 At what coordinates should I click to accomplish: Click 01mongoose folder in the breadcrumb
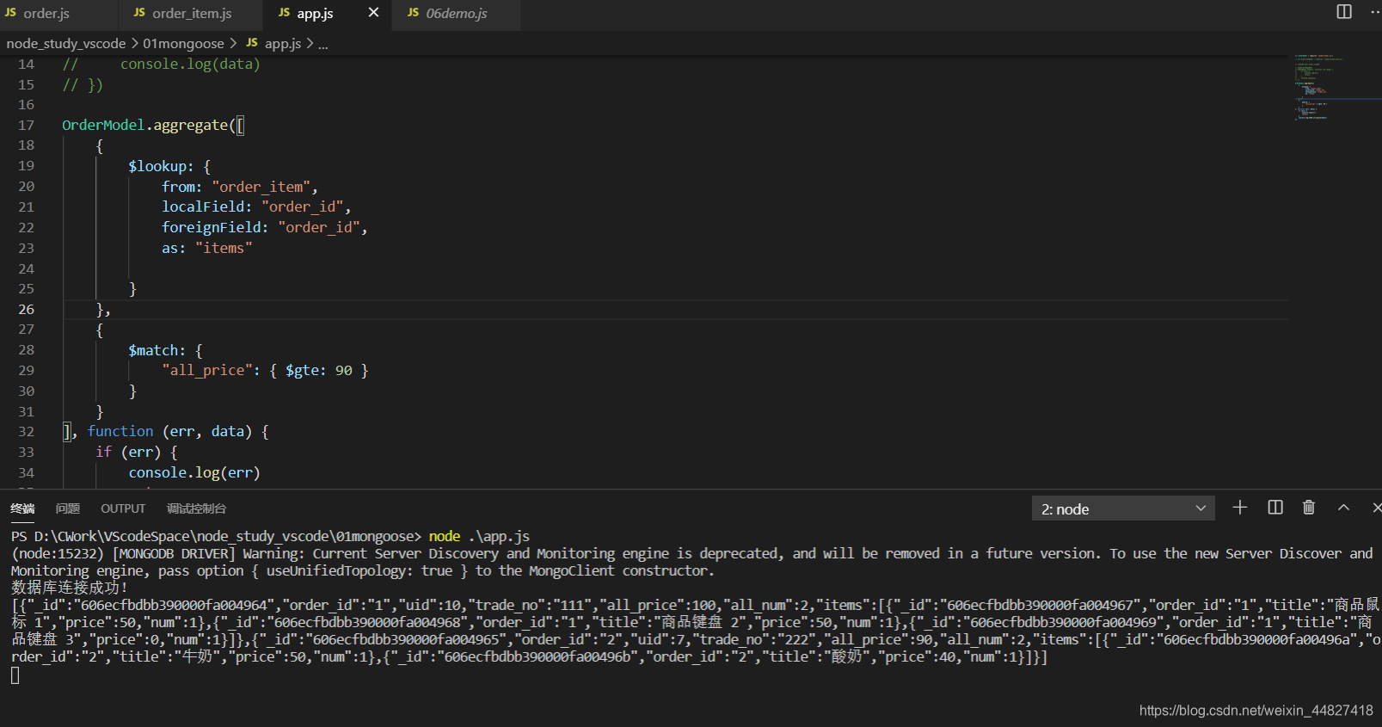point(183,44)
